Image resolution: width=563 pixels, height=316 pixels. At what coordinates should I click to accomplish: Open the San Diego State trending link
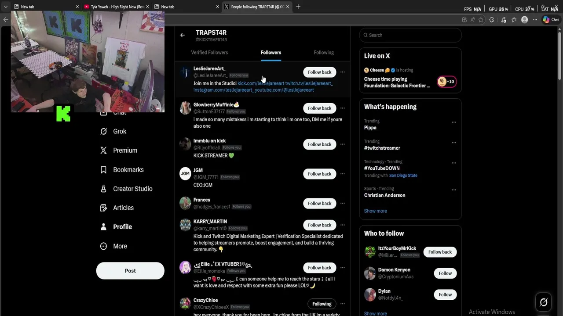point(403,176)
